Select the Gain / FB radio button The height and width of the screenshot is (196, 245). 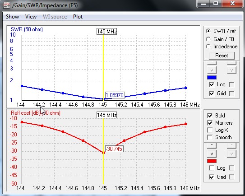[x=208, y=39]
